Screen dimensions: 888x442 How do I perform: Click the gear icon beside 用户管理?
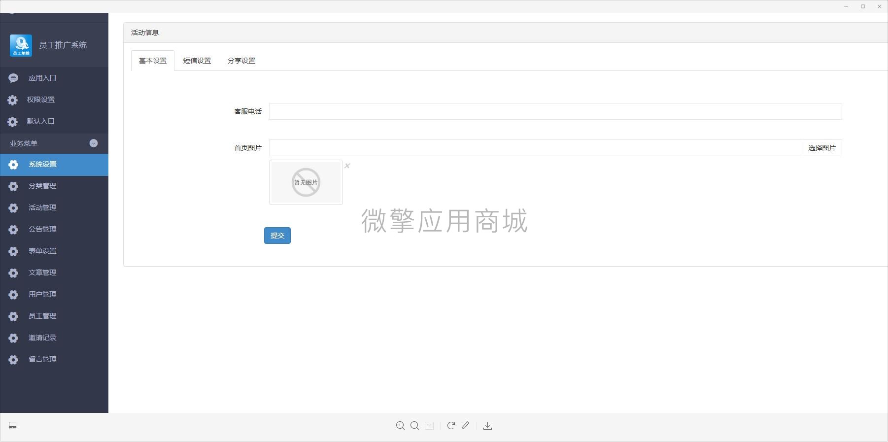coord(13,295)
